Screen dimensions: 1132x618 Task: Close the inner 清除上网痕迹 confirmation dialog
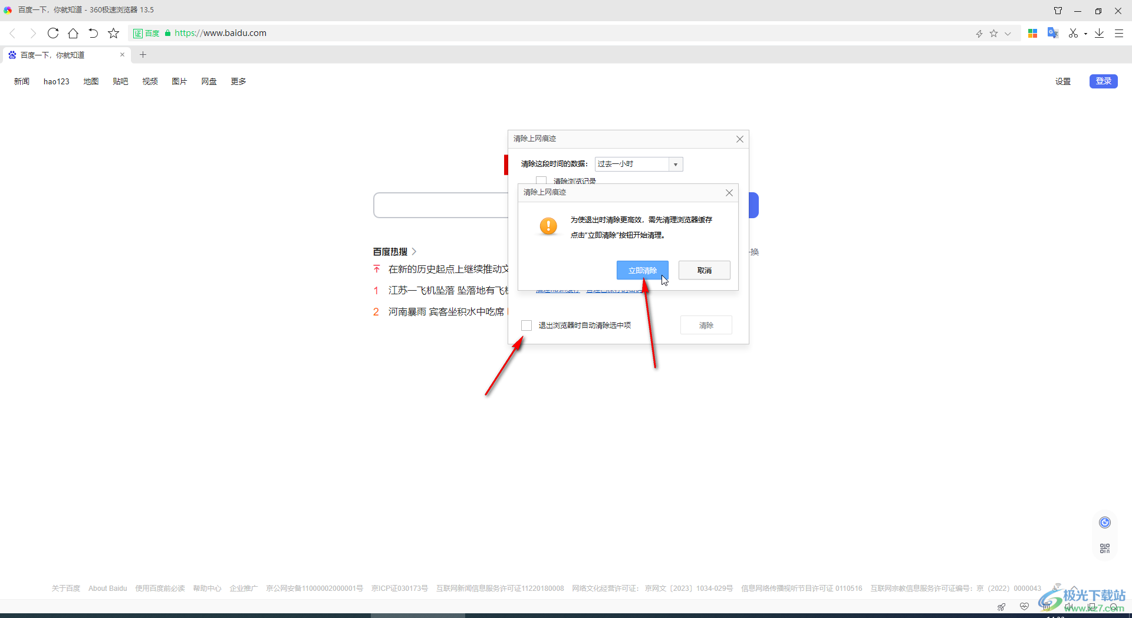click(729, 193)
